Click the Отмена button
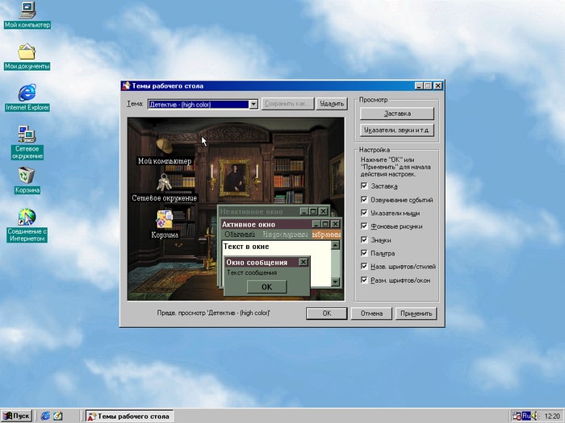The height and width of the screenshot is (423, 565). click(x=371, y=313)
